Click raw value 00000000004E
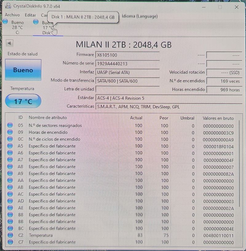 (x=219, y=229)
